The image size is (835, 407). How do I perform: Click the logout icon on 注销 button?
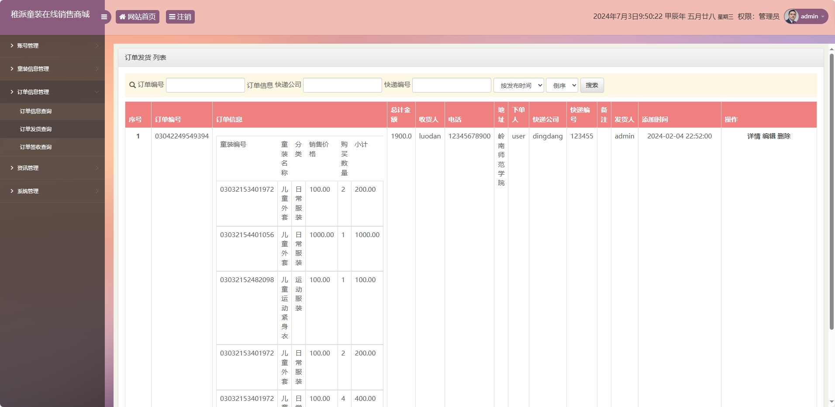click(173, 17)
